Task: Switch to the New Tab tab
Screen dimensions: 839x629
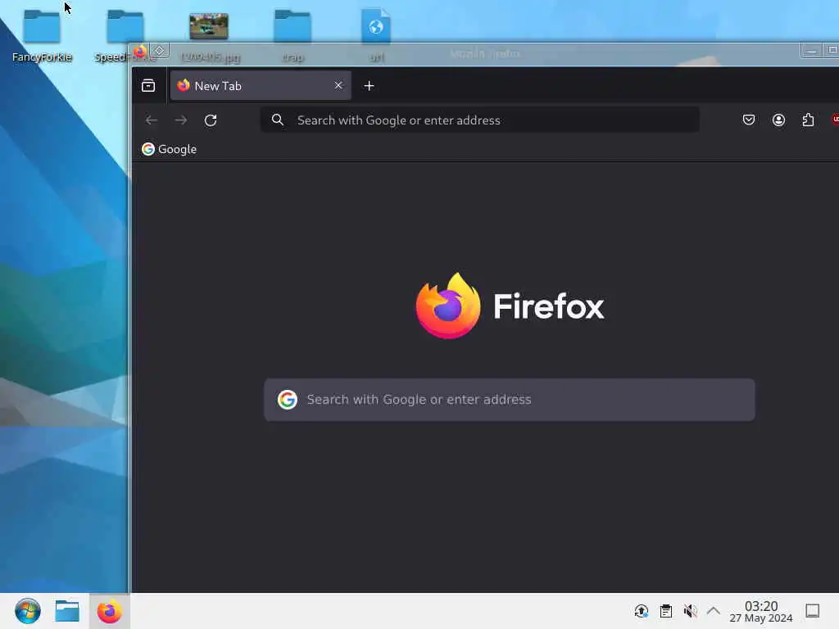Action: (261, 85)
